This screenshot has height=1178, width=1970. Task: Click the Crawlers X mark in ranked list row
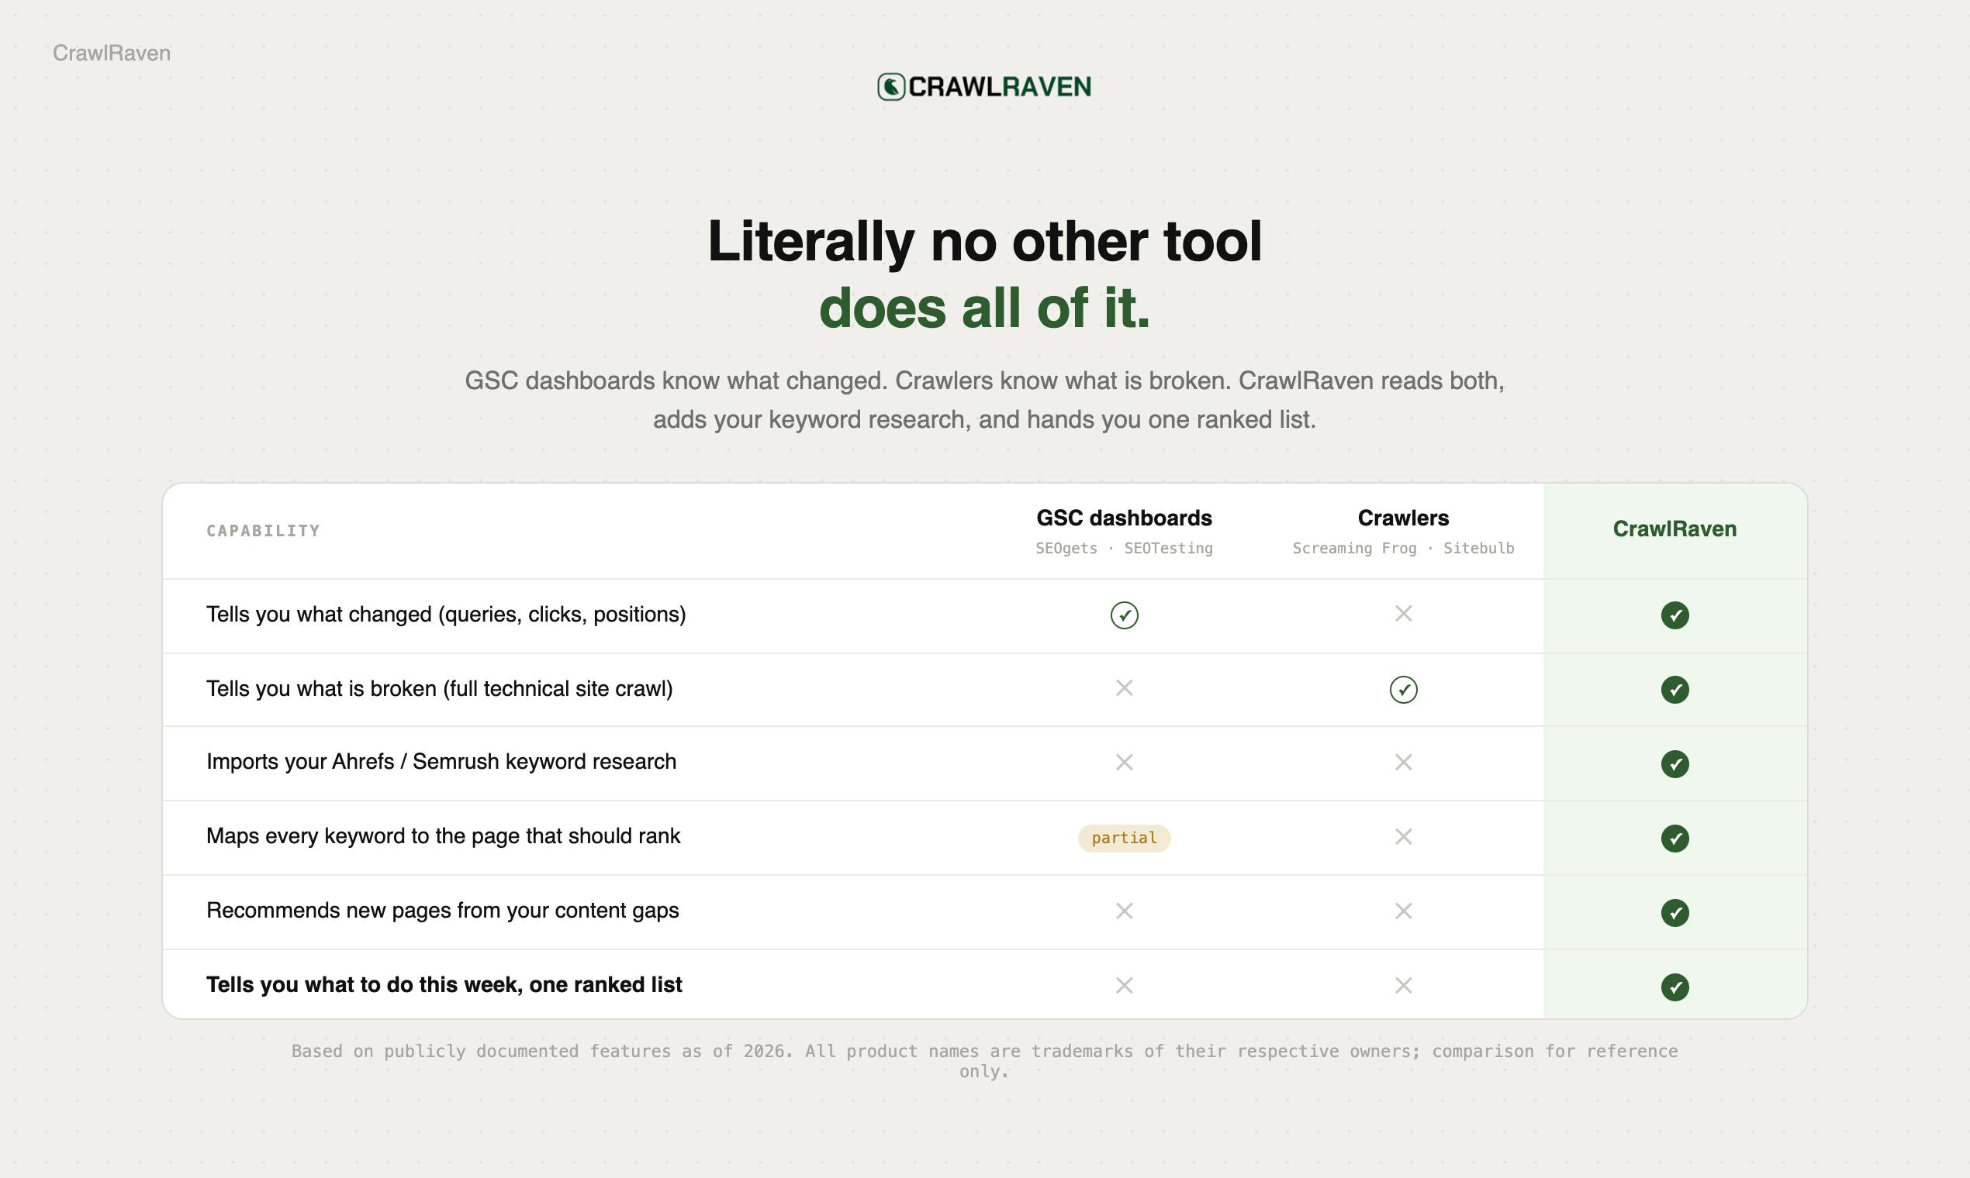click(1404, 986)
